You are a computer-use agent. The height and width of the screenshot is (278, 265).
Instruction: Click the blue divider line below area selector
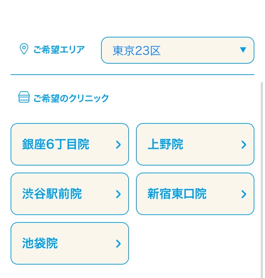(x=132, y=75)
